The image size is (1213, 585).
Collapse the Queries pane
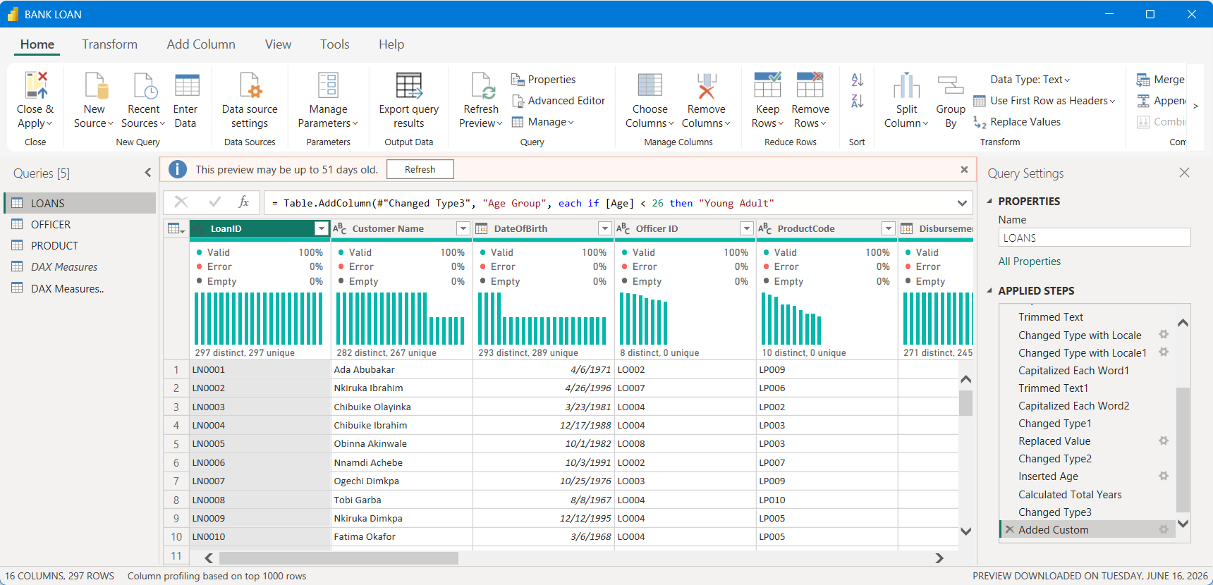(147, 173)
